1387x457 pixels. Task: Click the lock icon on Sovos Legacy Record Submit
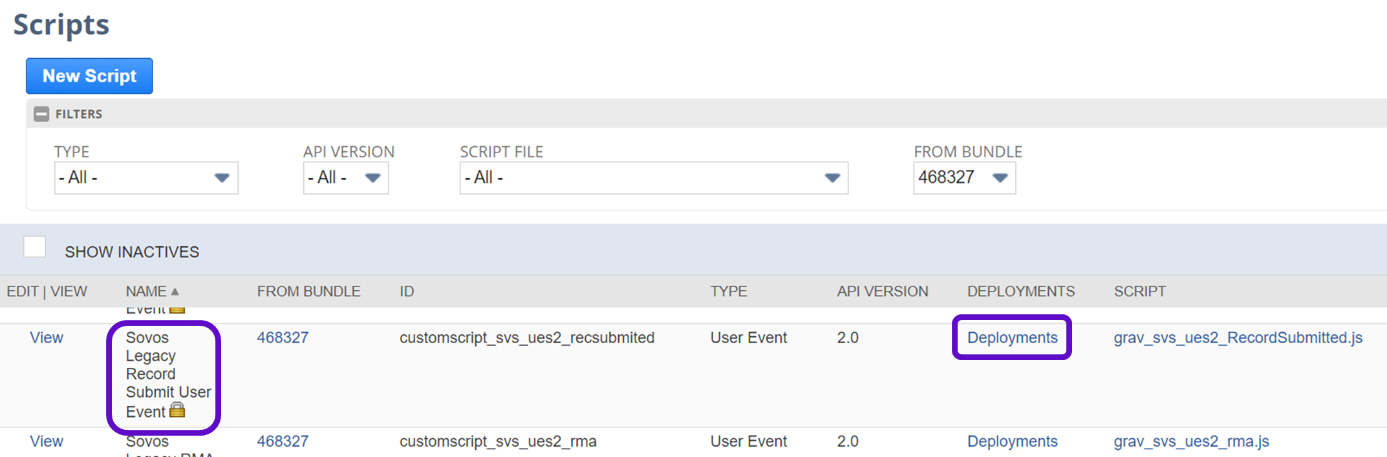(177, 410)
